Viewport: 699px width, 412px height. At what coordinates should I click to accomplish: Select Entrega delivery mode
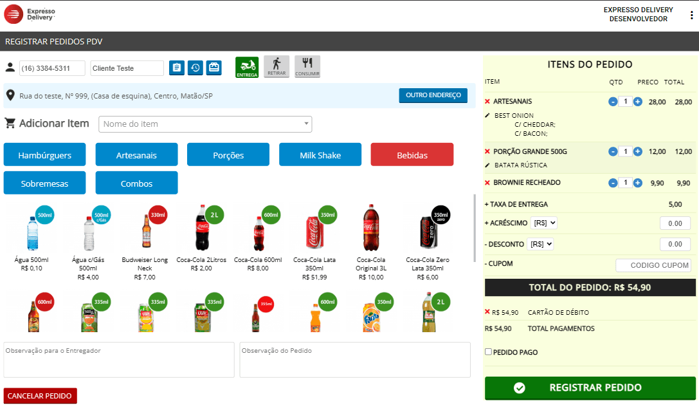pyautogui.click(x=247, y=67)
